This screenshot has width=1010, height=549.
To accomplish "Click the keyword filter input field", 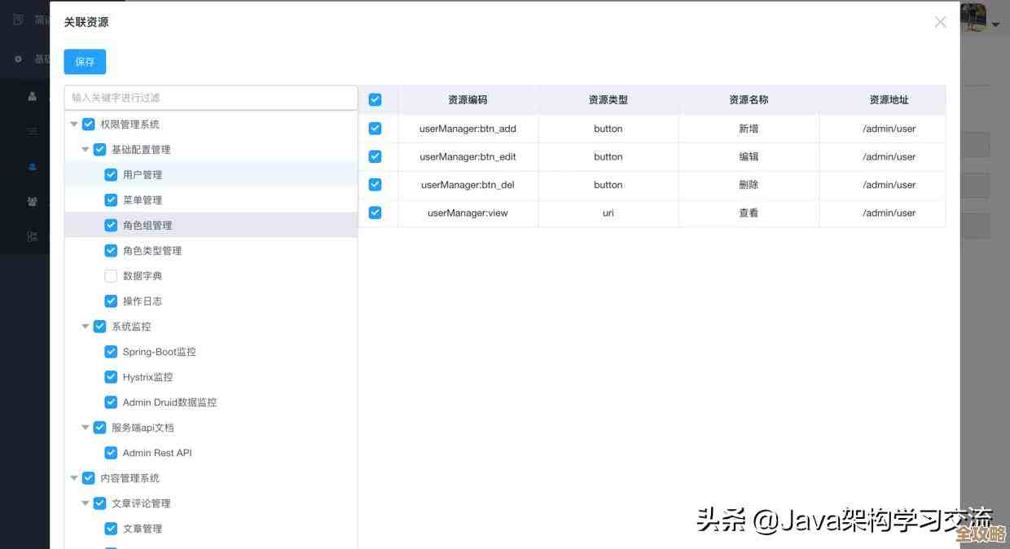I will [x=211, y=96].
